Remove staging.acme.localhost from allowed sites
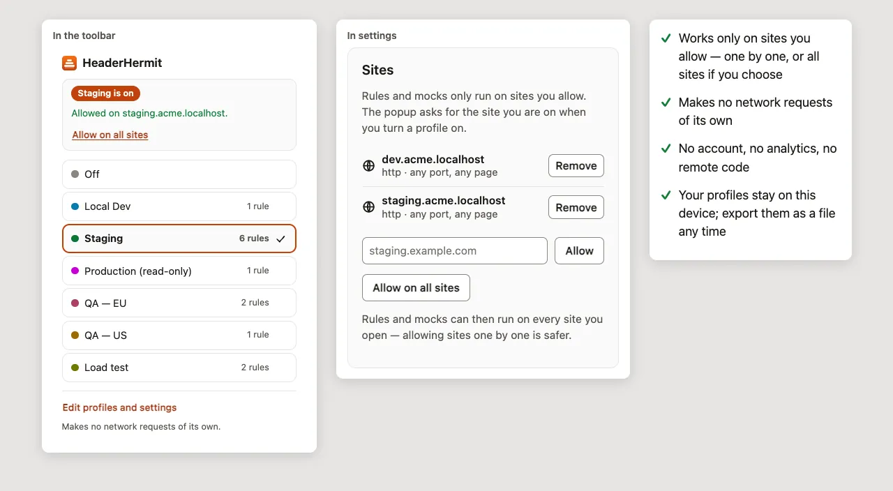893x491 pixels. (576, 207)
